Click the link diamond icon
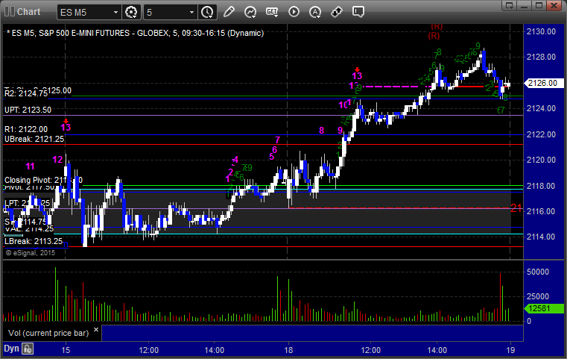 [337, 12]
